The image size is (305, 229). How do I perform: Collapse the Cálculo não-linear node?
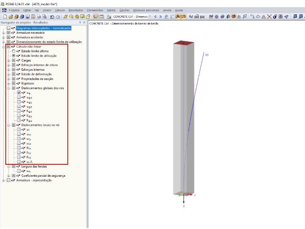tap(4, 47)
